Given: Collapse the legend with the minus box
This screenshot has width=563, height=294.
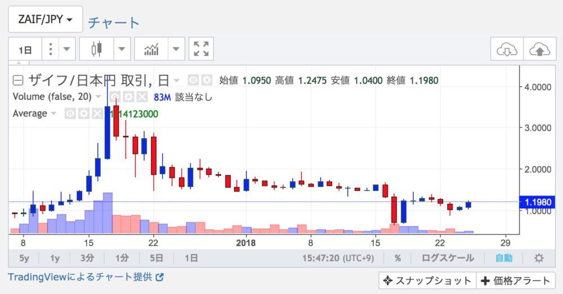Looking at the screenshot, I should click(x=18, y=81).
